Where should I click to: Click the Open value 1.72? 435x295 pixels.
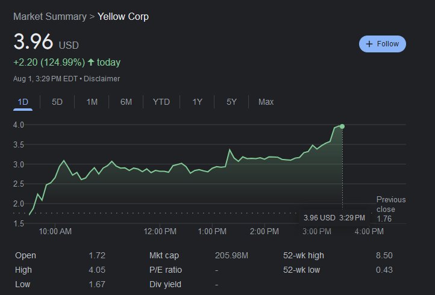tap(97, 255)
